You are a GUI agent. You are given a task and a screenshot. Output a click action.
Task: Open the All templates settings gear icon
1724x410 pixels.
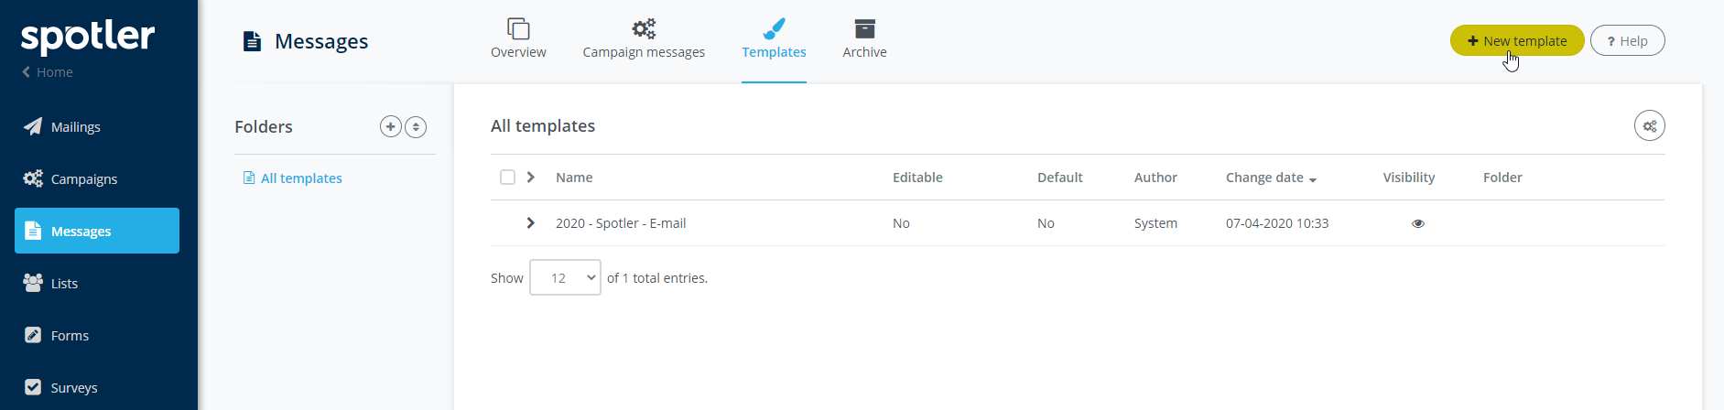[x=1649, y=126]
